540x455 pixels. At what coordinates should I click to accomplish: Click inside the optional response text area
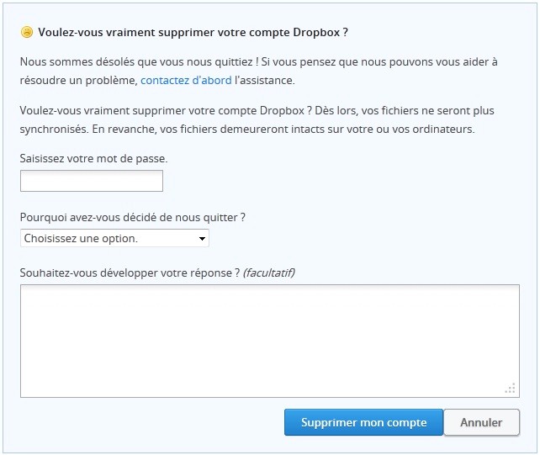point(269,341)
